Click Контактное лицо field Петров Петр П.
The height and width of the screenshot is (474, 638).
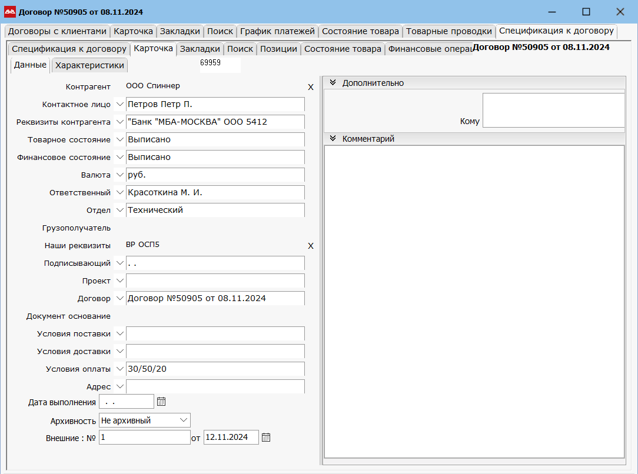pos(215,105)
